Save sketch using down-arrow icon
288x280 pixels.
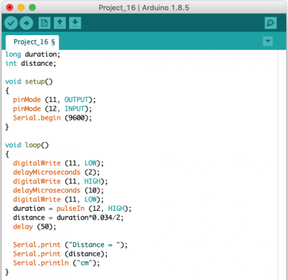point(75,23)
